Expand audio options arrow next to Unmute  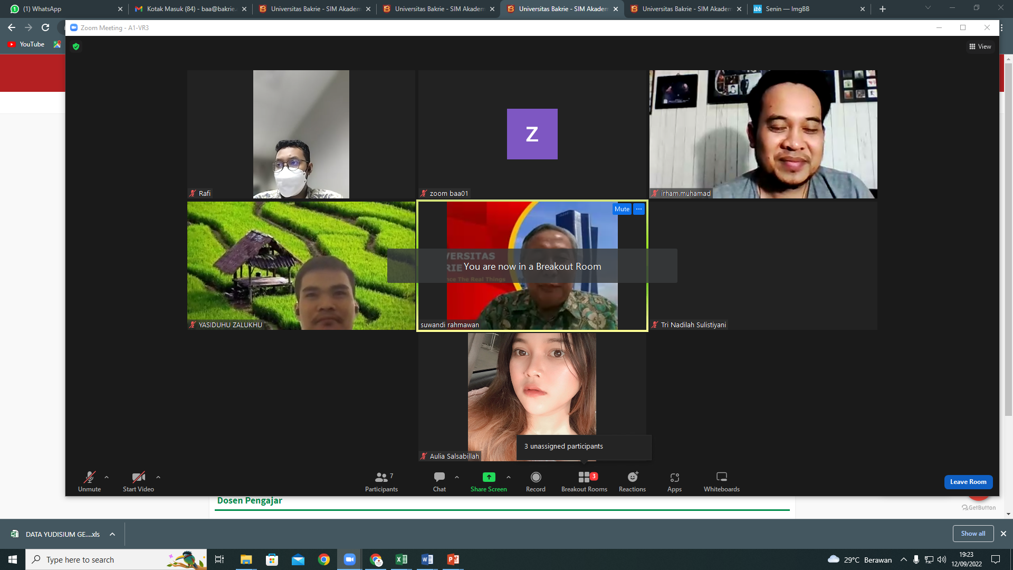[107, 477]
